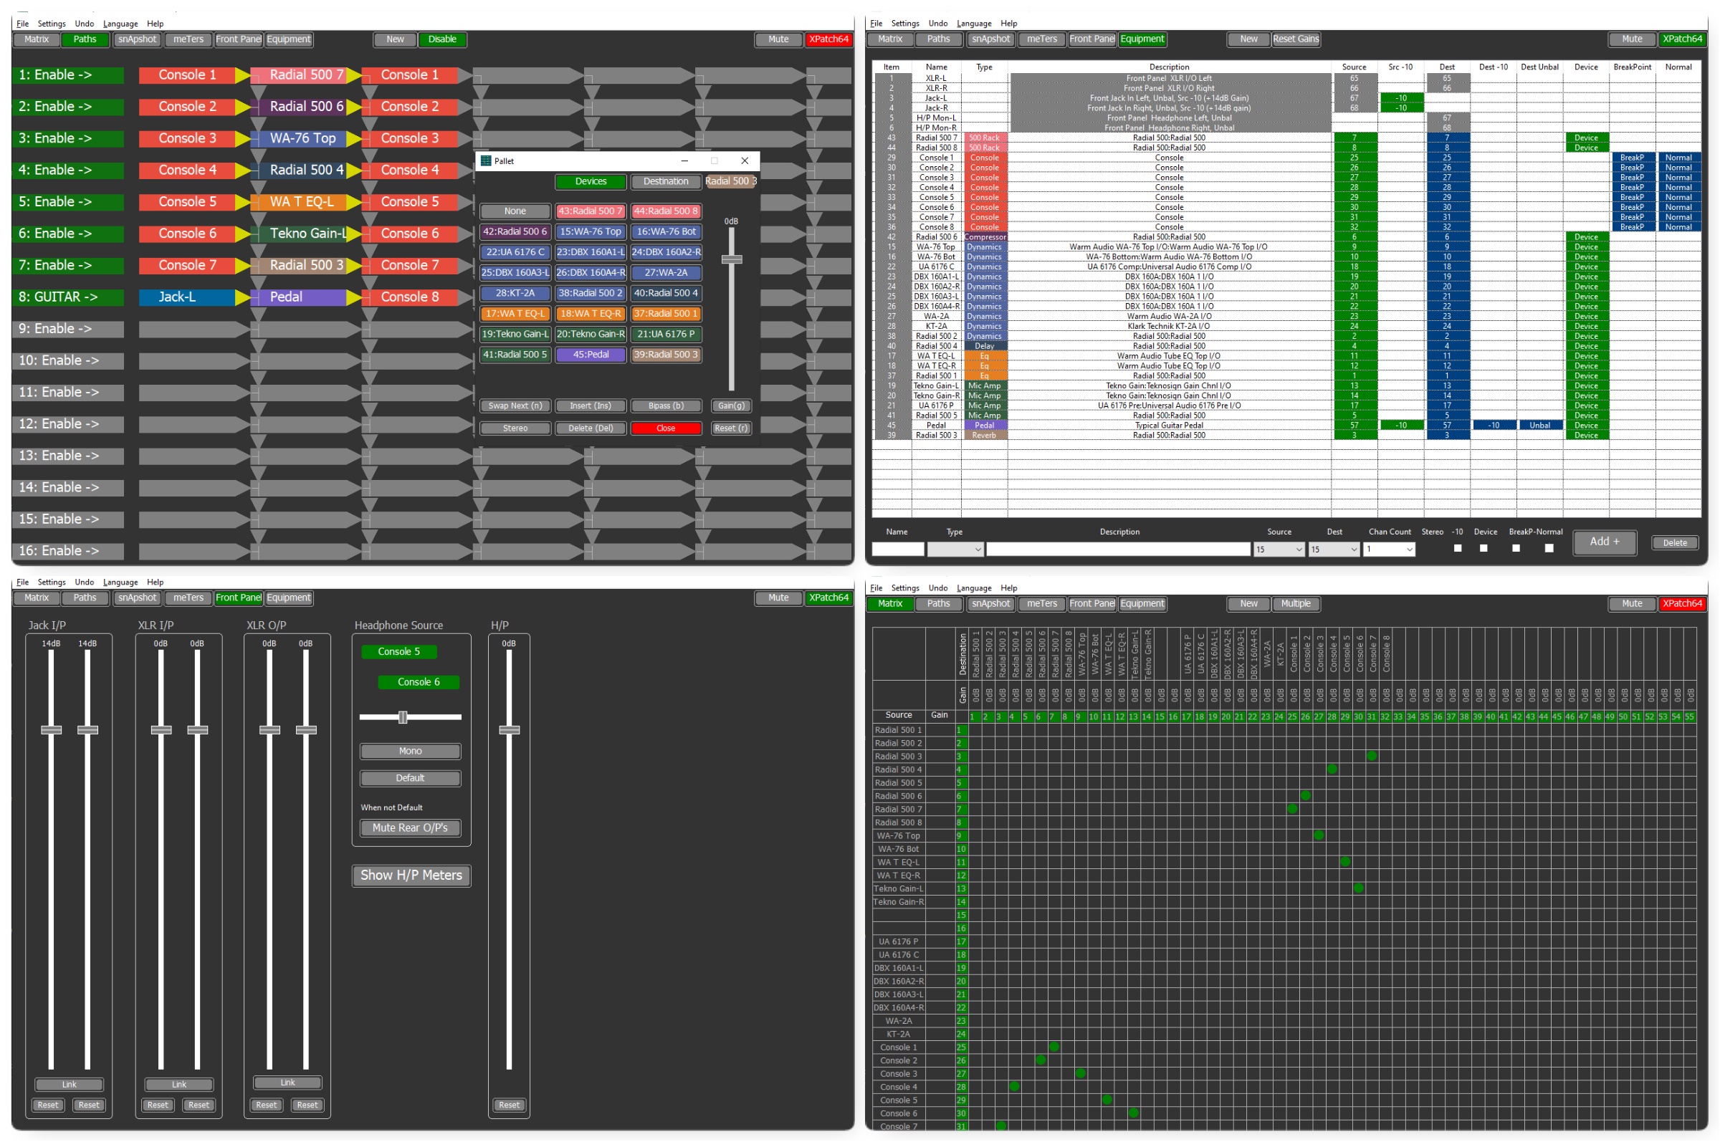This screenshot has width=1720, height=1142.
Task: Open Language menu in Front Panel window
Action: click(120, 582)
